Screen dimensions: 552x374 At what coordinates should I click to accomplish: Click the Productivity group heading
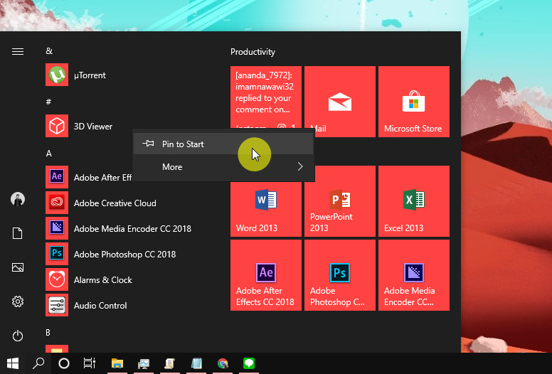(x=253, y=52)
